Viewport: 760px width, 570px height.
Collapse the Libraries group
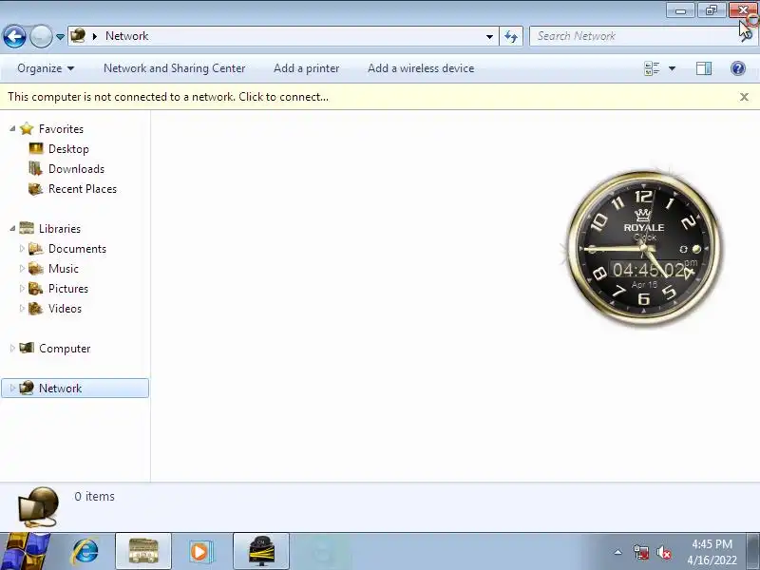click(12, 228)
